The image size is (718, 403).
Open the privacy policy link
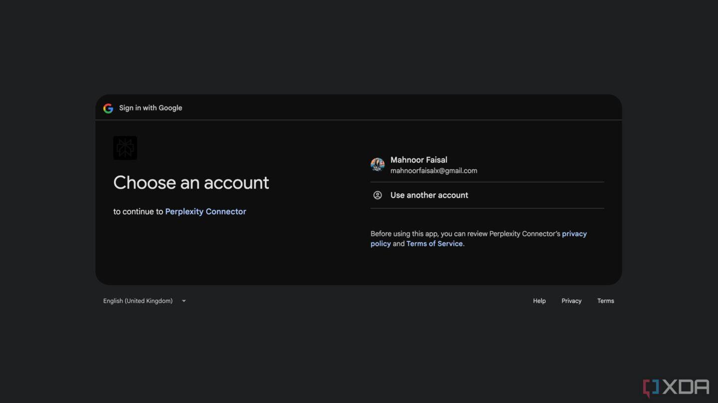[x=573, y=233]
